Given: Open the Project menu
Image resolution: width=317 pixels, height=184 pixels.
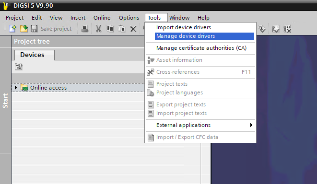Looking at the screenshot, I should (x=14, y=18).
